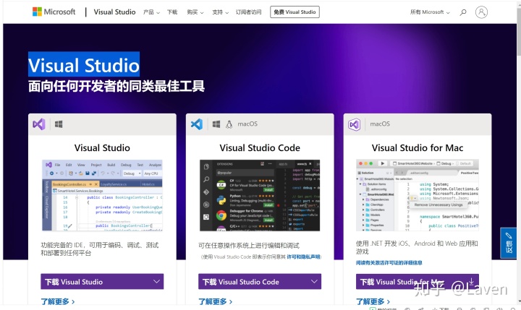Click 下载 Visual Studio for Mac button

tap(418, 281)
